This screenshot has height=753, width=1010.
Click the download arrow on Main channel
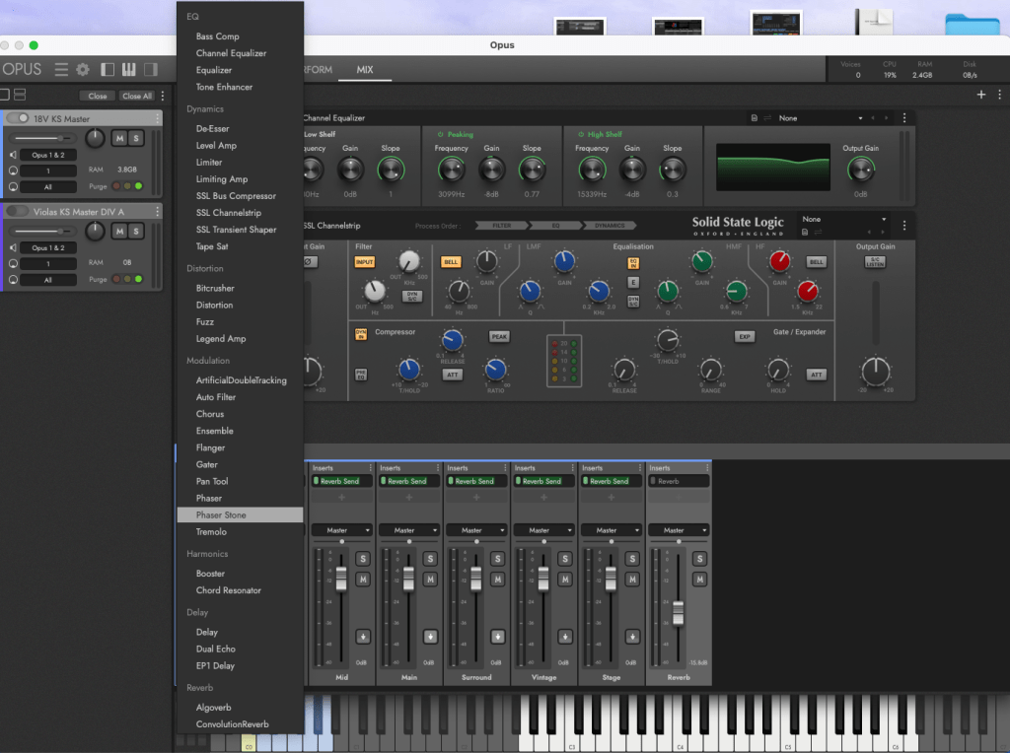tap(431, 636)
